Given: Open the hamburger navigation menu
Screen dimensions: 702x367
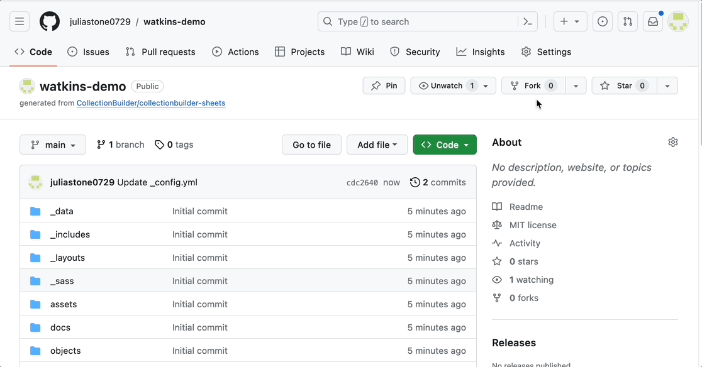Looking at the screenshot, I should [x=19, y=21].
